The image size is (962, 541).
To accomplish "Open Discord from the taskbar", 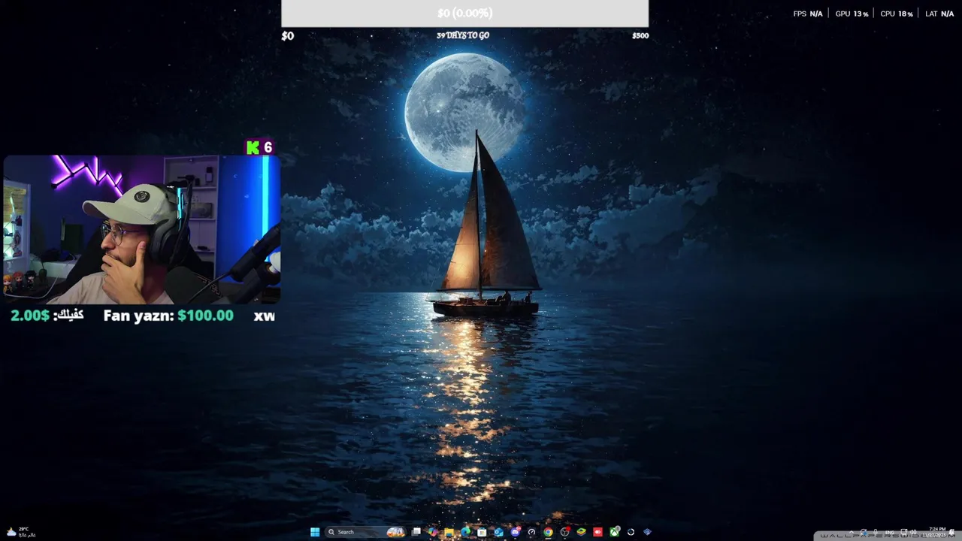I will (x=515, y=532).
